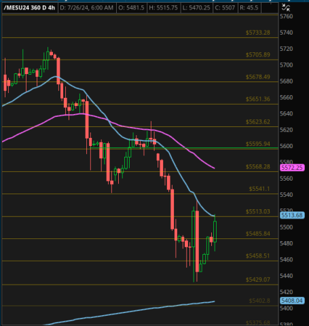
Task: Select the $5429.07 price level label
Action: (258, 280)
